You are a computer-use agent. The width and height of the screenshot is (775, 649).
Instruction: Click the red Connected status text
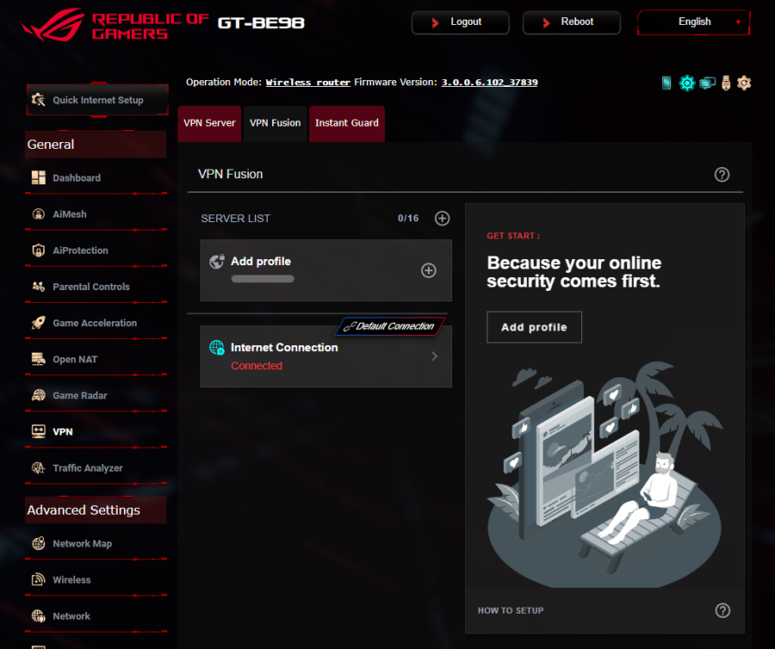click(x=257, y=366)
